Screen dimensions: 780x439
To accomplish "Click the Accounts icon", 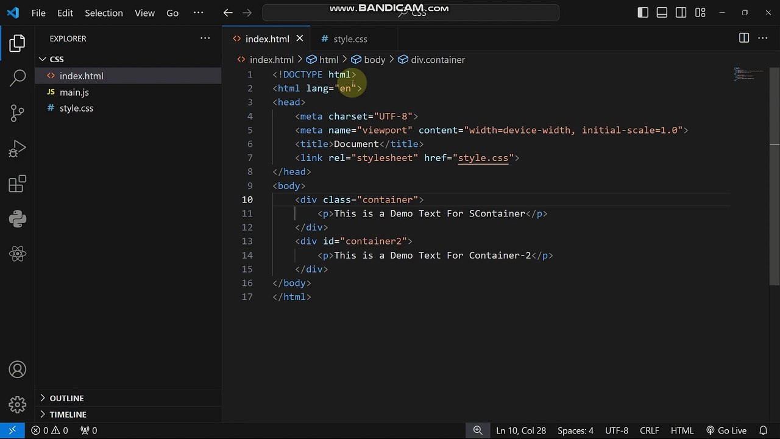I will tap(18, 369).
